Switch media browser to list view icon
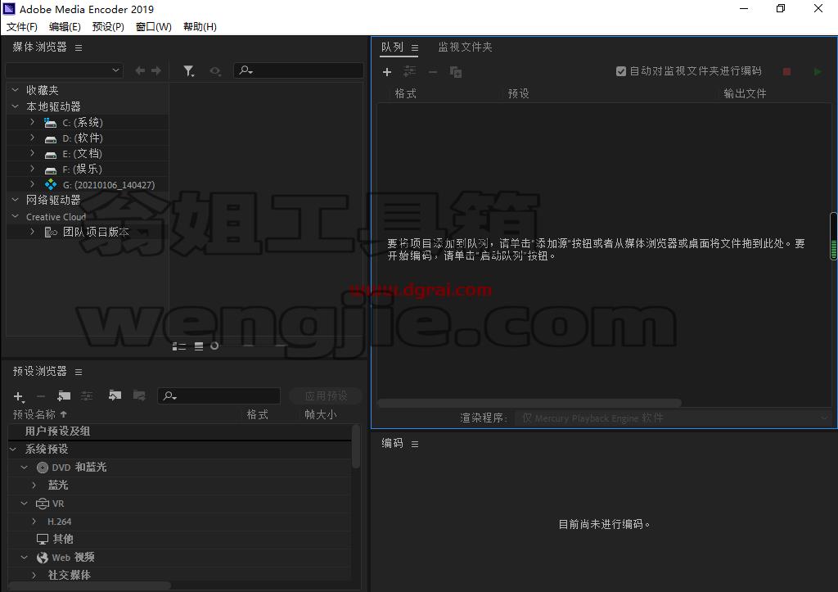This screenshot has height=592, width=838. pyautogui.click(x=179, y=346)
